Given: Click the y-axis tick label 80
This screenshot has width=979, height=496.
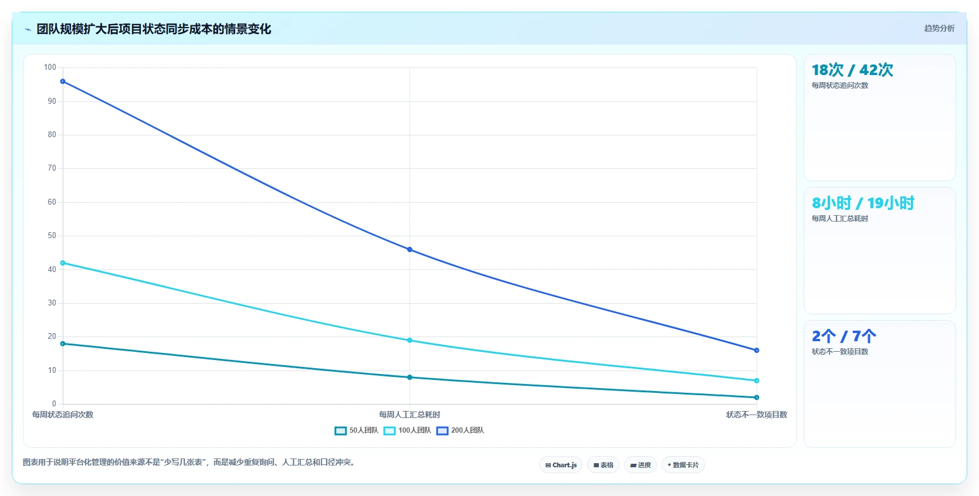Looking at the screenshot, I should pyautogui.click(x=52, y=135).
